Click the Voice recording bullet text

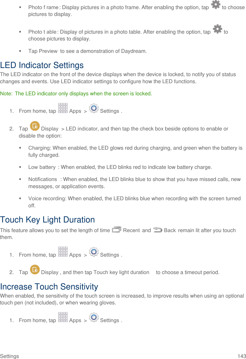click(x=134, y=199)
